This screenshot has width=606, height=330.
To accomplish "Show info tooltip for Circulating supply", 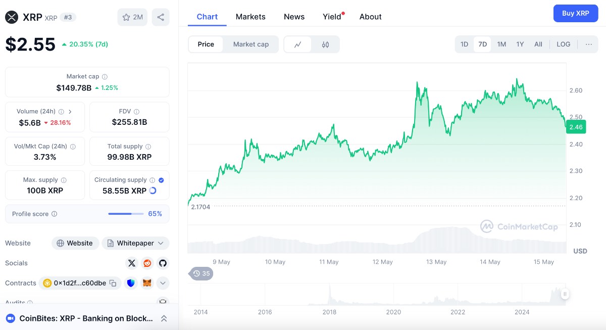I will point(152,180).
